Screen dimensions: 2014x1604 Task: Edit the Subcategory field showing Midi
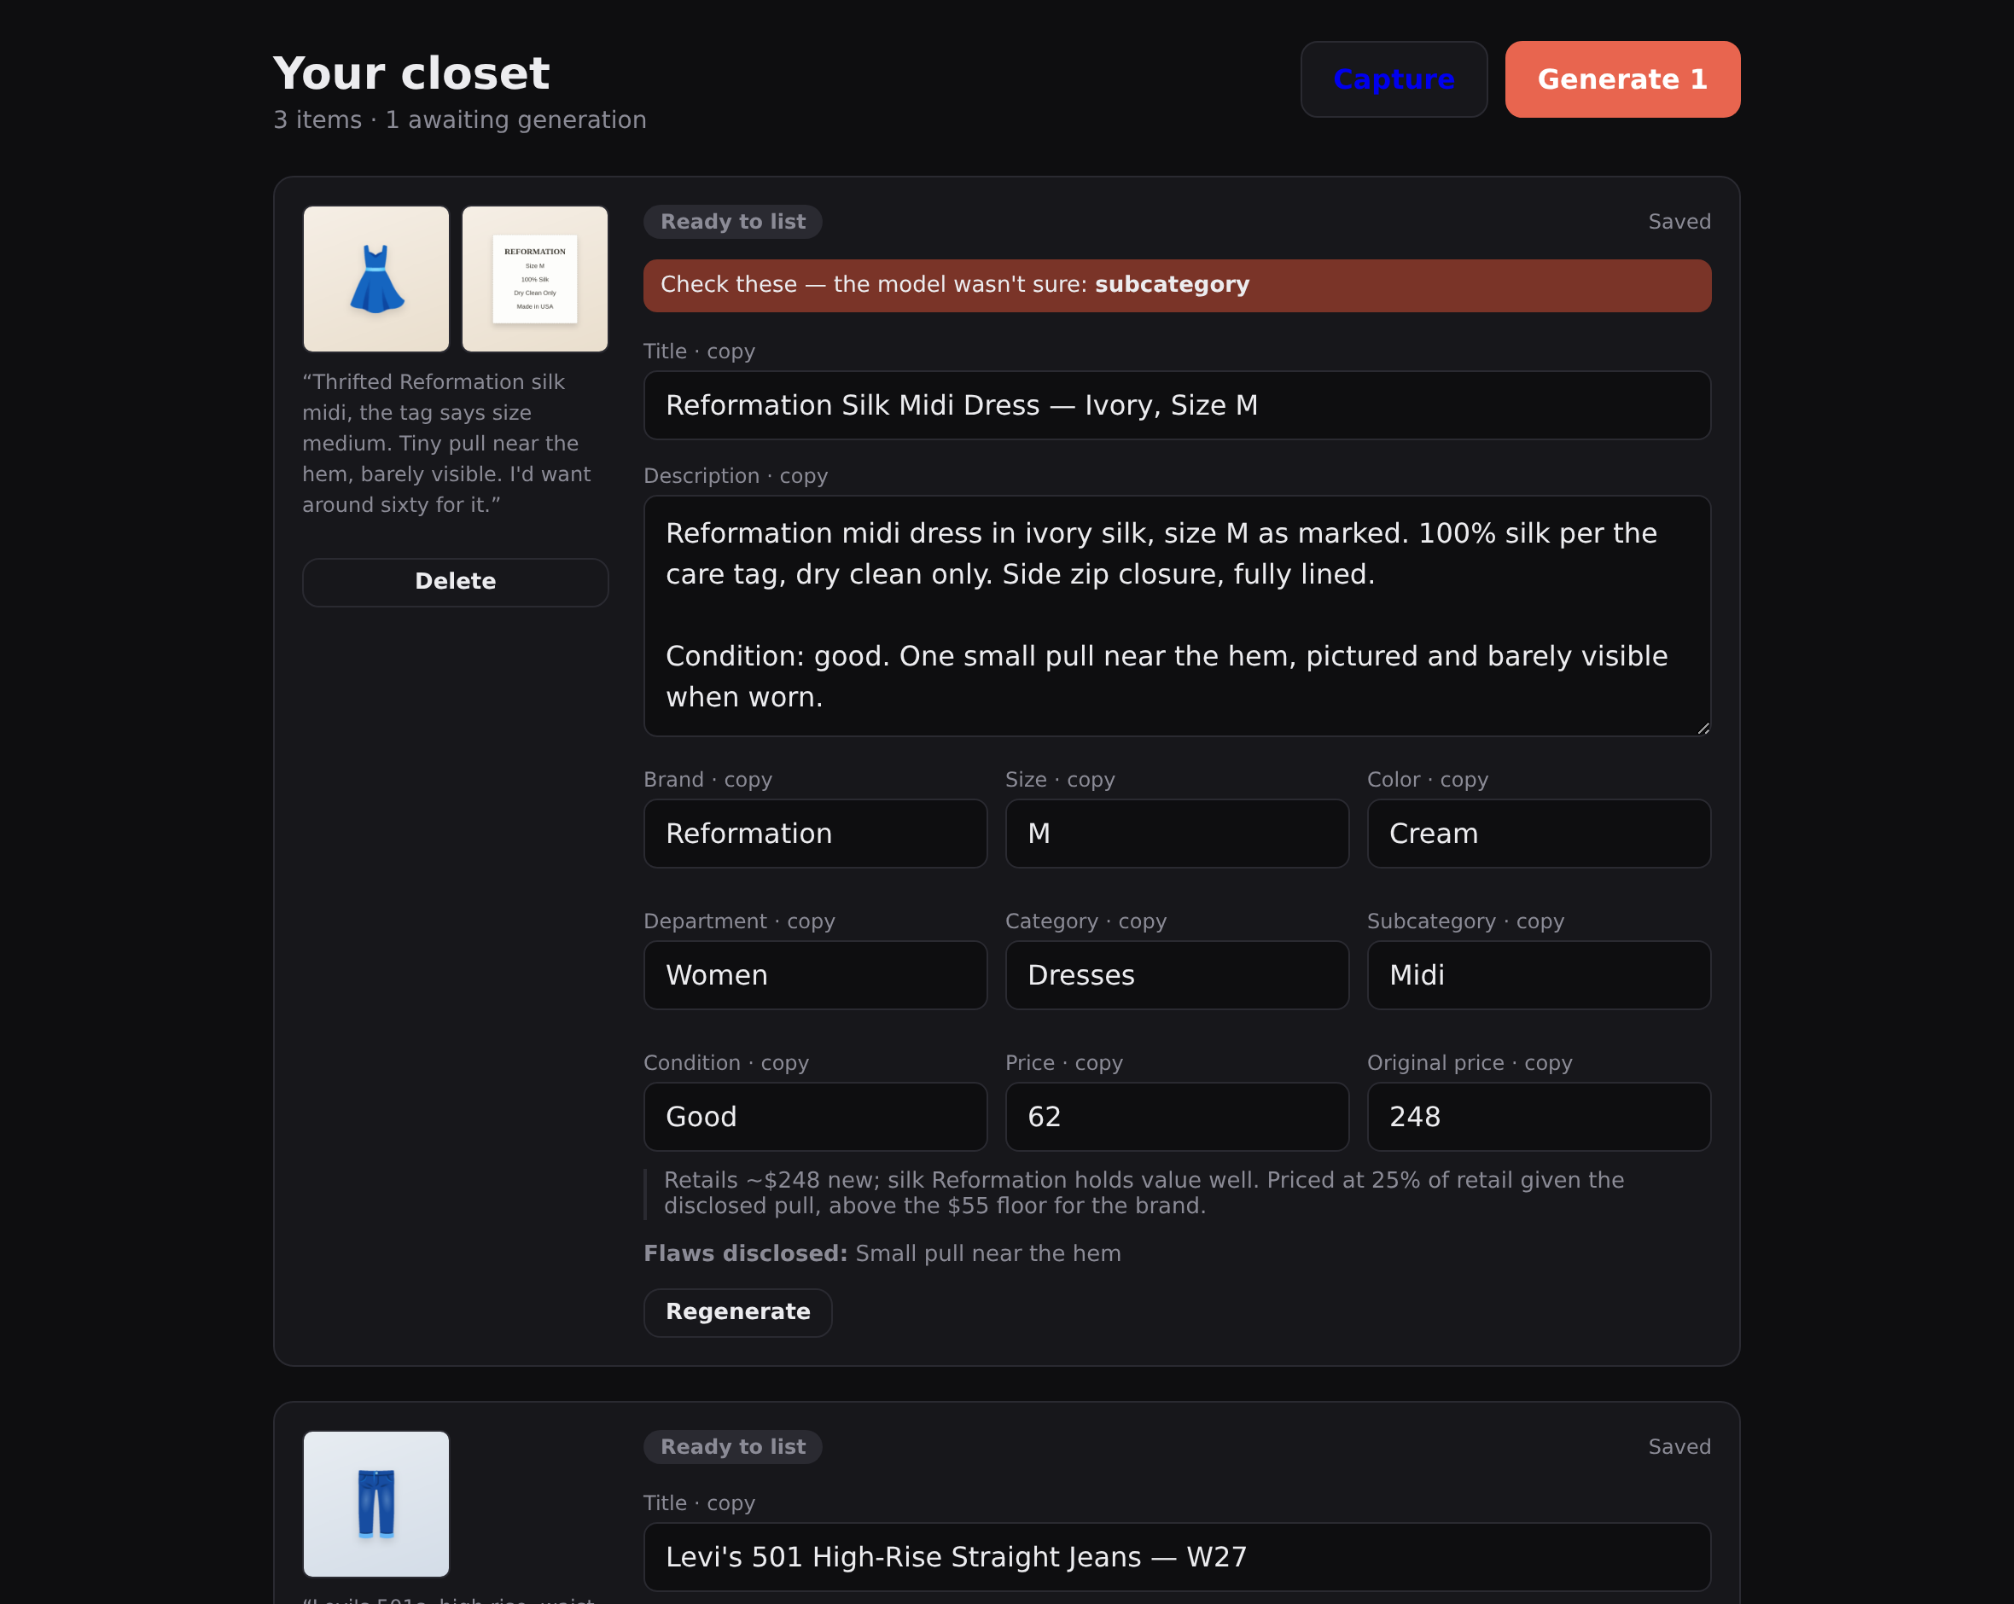[x=1539, y=975]
